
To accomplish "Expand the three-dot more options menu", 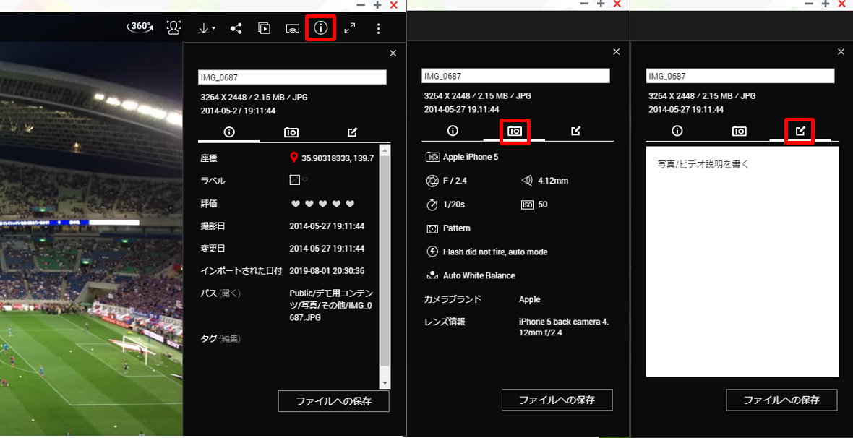I will 379,28.
